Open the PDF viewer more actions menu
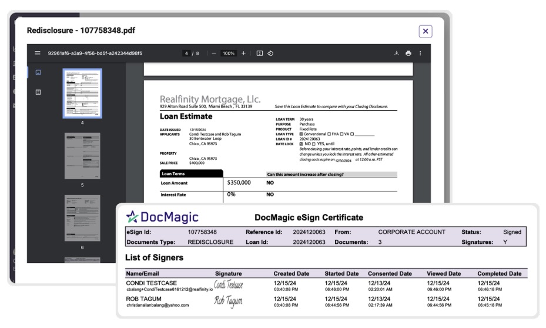The width and height of the screenshot is (546, 328). [x=420, y=53]
